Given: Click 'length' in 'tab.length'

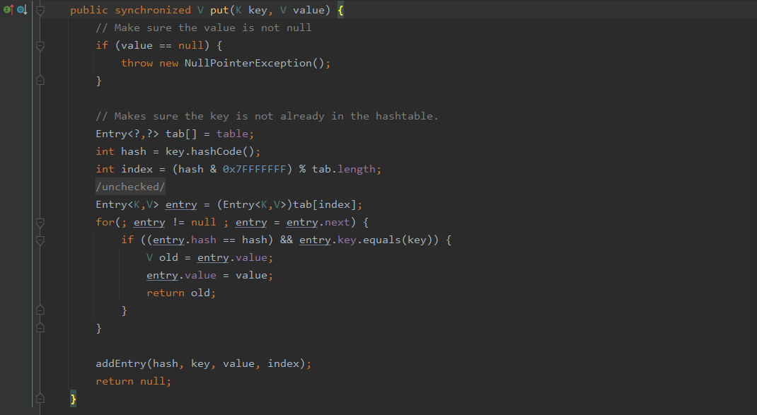Looking at the screenshot, I should 357,170.
